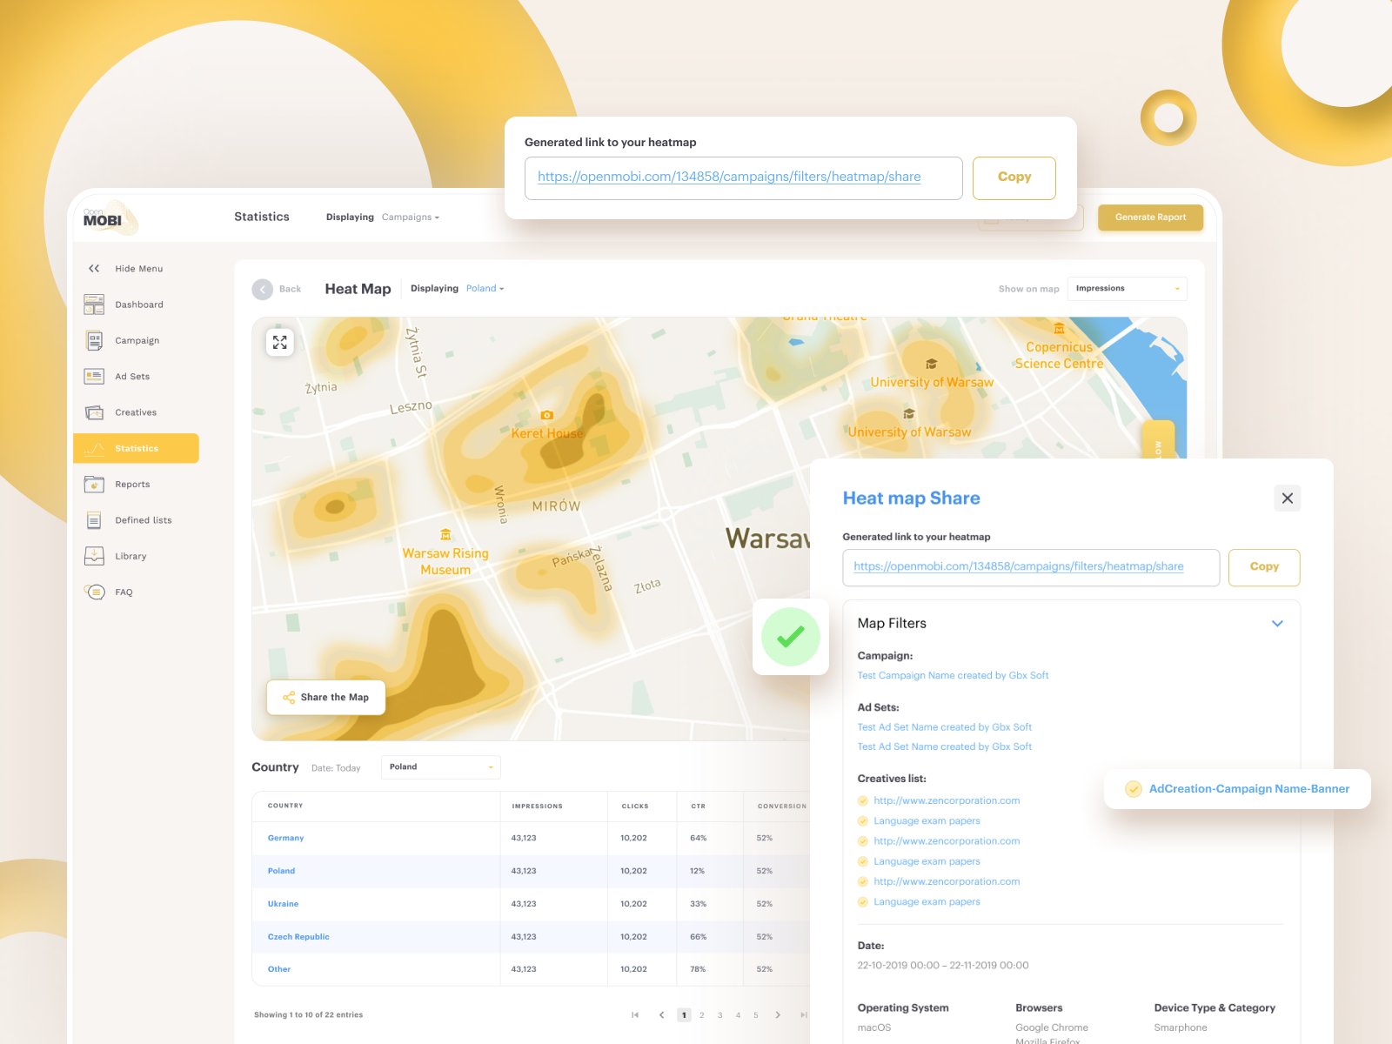Open the Ukraine row link
Screen dimensions: 1392x1044
[x=283, y=905]
